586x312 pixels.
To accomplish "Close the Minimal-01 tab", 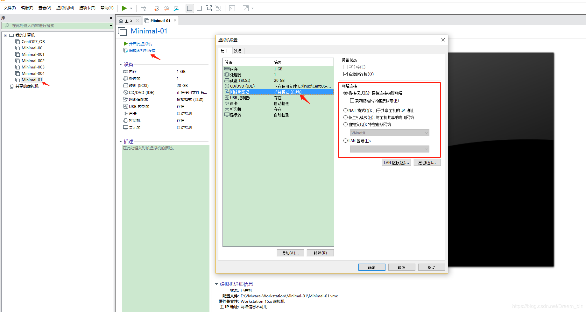I will coord(175,20).
